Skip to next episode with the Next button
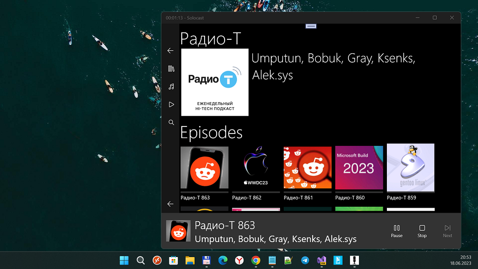Viewport: 478px width, 269px height. (x=447, y=231)
